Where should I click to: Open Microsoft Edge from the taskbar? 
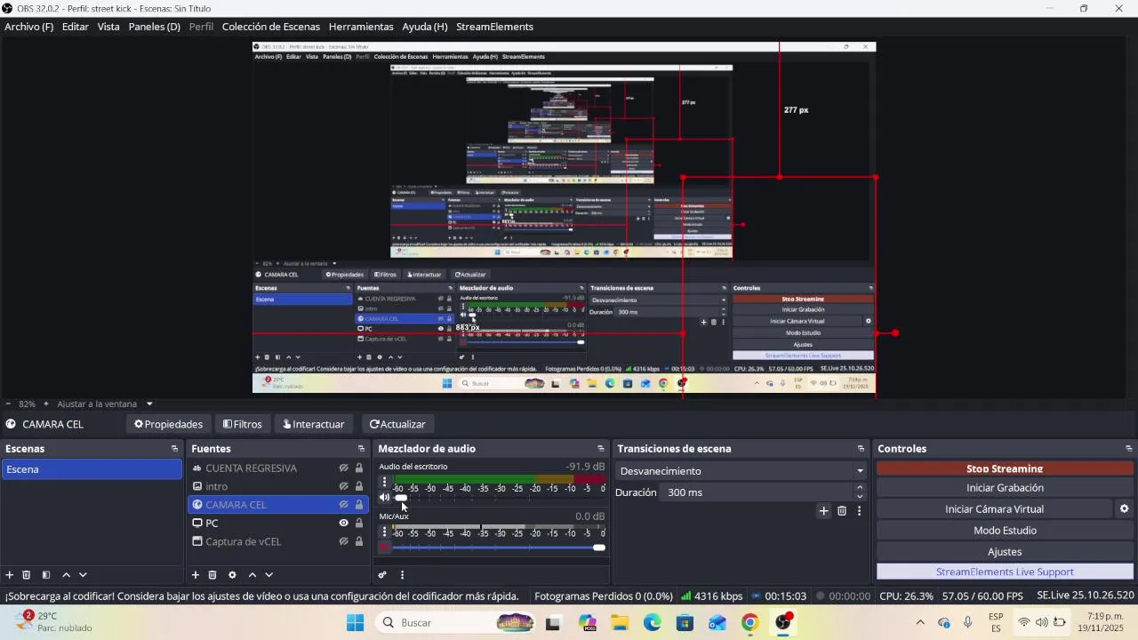[x=653, y=622]
